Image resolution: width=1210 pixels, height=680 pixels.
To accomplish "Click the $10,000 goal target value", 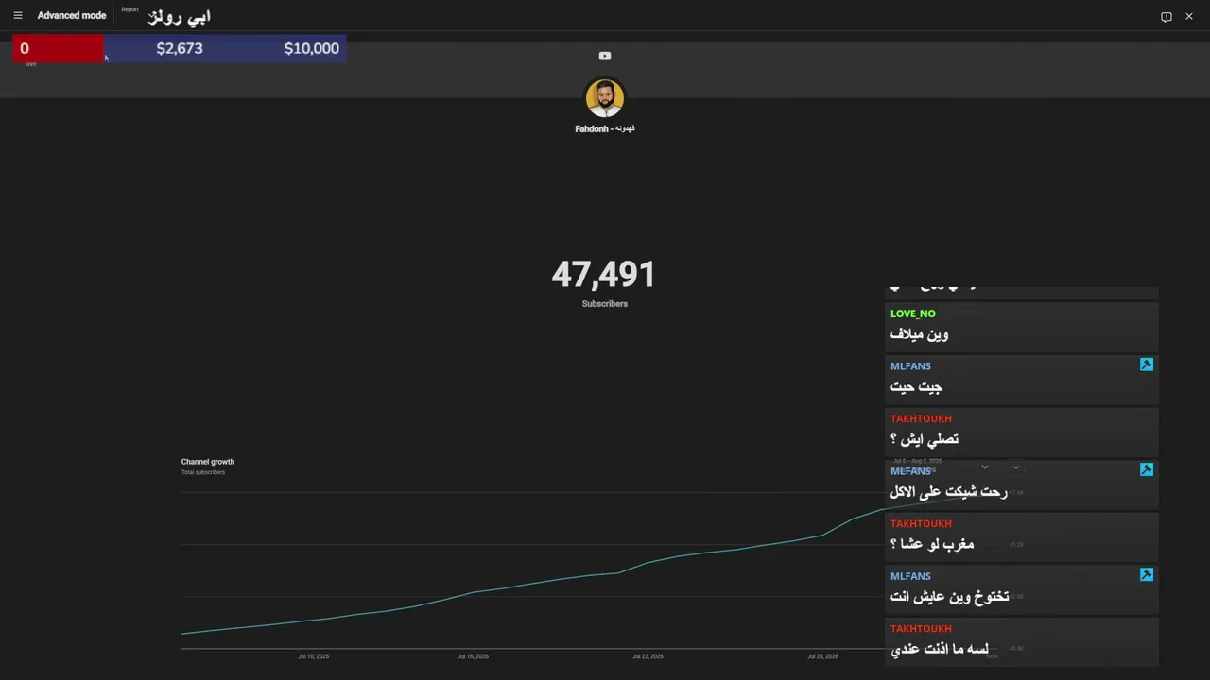I will 312,48.
